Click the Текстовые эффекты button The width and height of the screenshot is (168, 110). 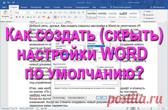(77, 98)
